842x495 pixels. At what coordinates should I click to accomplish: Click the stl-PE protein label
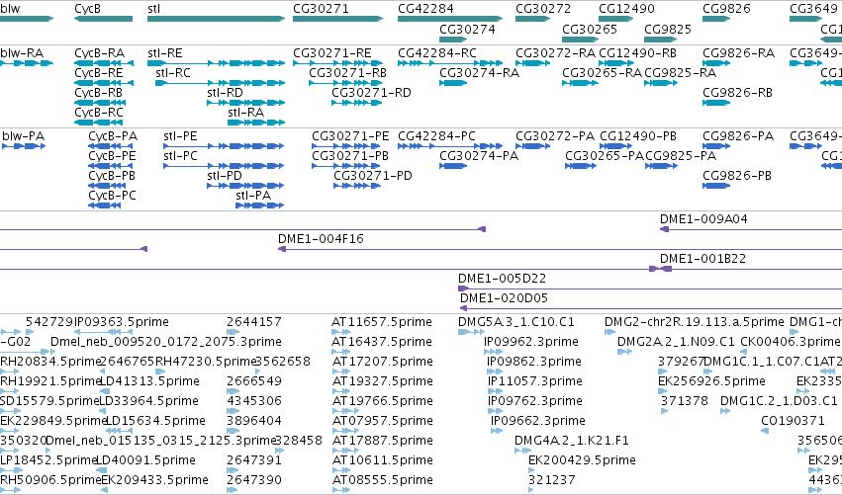[180, 136]
